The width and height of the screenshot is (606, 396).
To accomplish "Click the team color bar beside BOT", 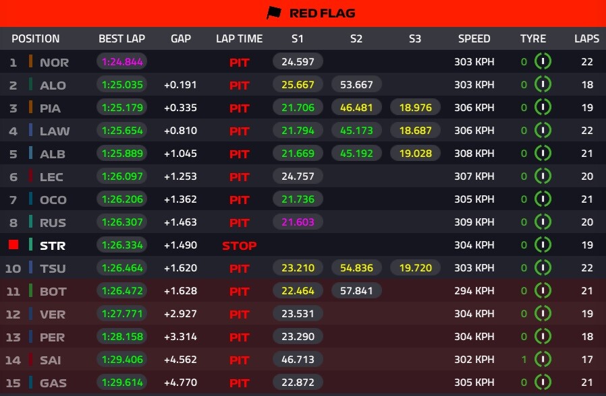I will pyautogui.click(x=30, y=291).
